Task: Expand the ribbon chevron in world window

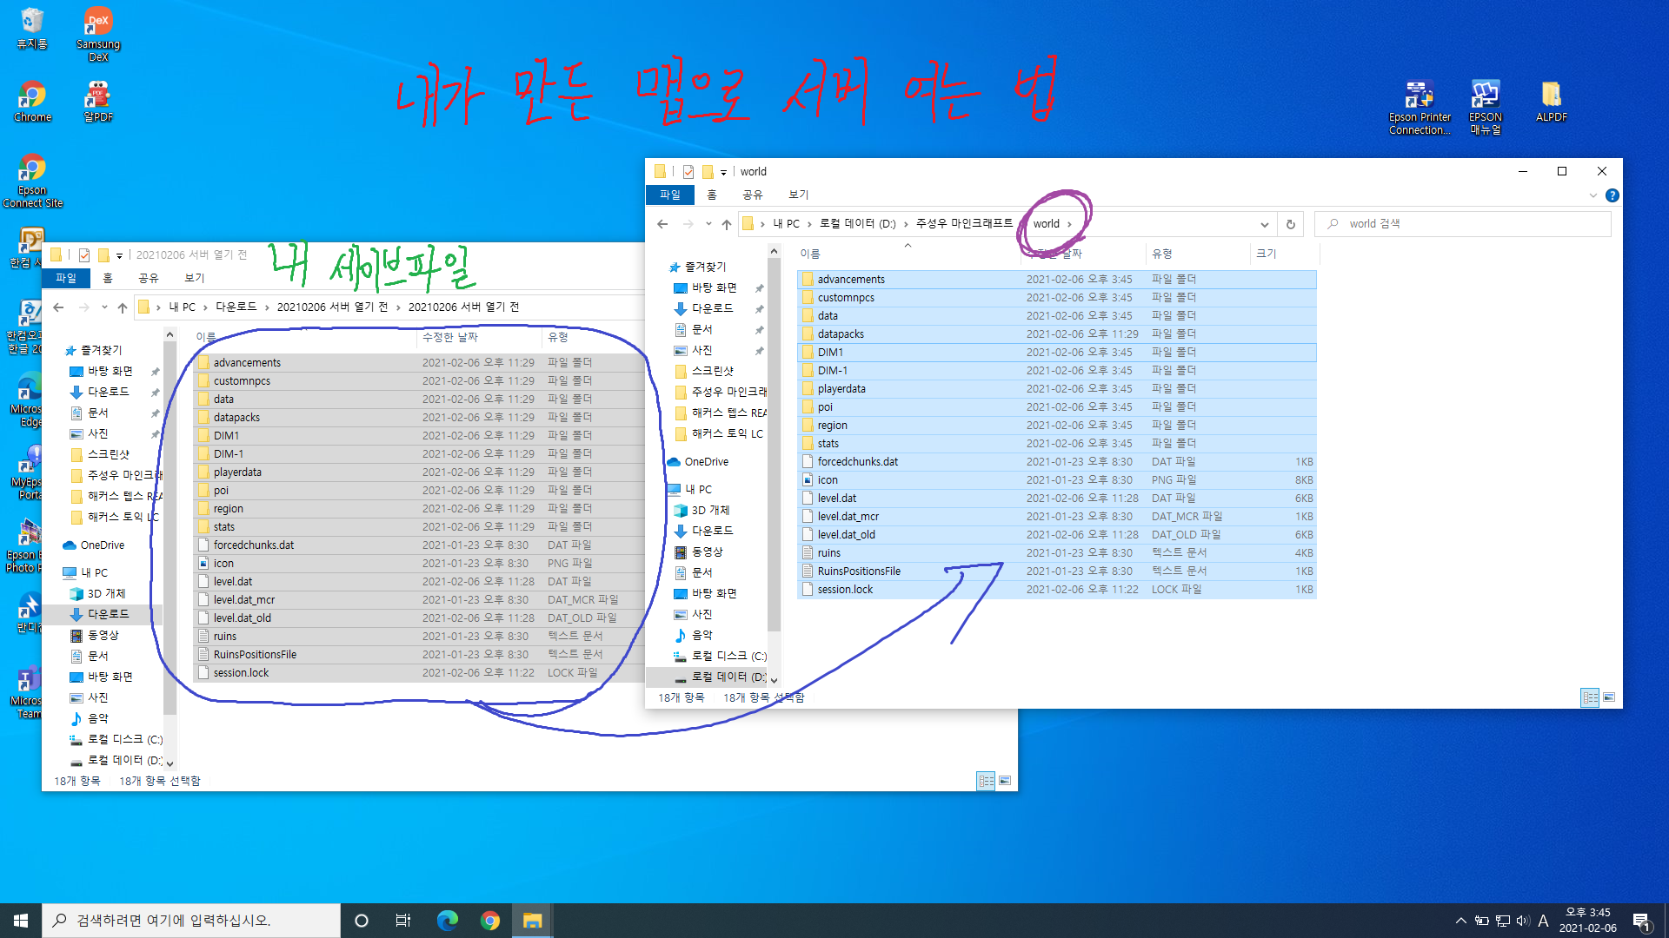Action: click(1593, 195)
